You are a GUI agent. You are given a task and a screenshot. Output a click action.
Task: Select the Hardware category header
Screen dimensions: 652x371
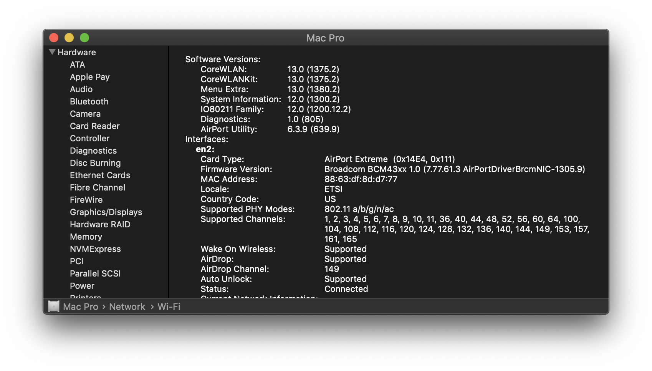(77, 52)
